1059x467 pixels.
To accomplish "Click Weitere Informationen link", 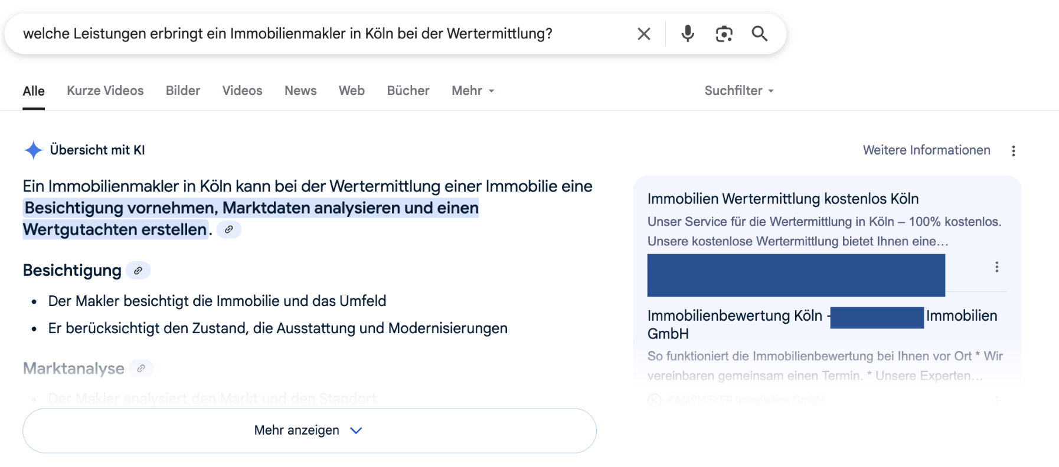I will (926, 150).
